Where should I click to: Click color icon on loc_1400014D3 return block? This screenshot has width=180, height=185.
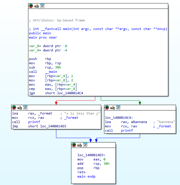[x=74, y=145]
